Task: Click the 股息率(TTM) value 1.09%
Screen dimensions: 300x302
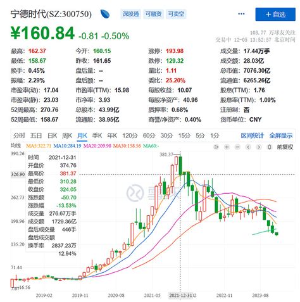Action: point(268,100)
